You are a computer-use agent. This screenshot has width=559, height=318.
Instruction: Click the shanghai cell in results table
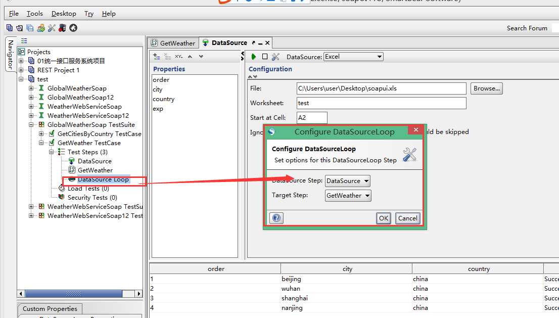click(346, 298)
